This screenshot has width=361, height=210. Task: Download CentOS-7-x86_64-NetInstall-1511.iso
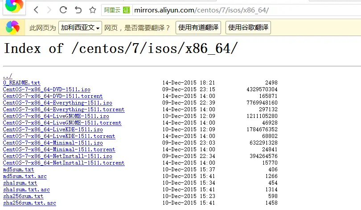pos(57,156)
